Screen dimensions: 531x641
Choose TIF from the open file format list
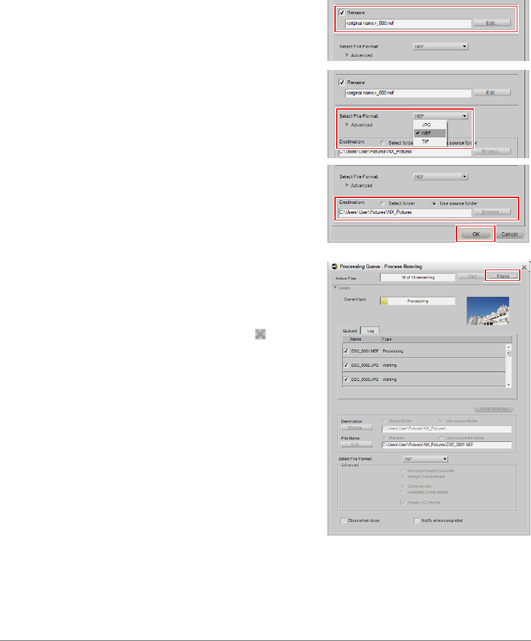pos(426,142)
